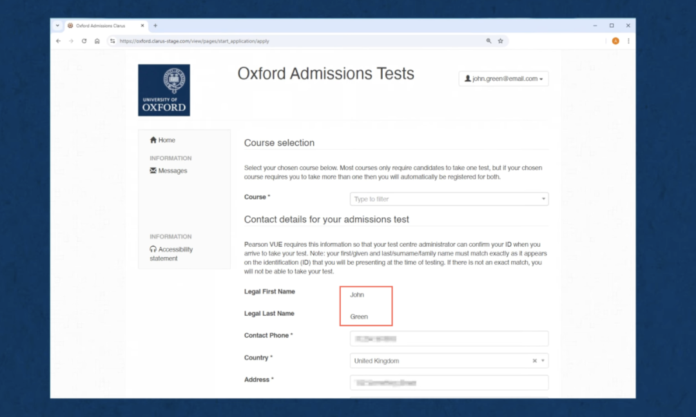Click the Oxford Admissions Tests heading
Viewport: 696px width, 417px height.
click(x=325, y=73)
